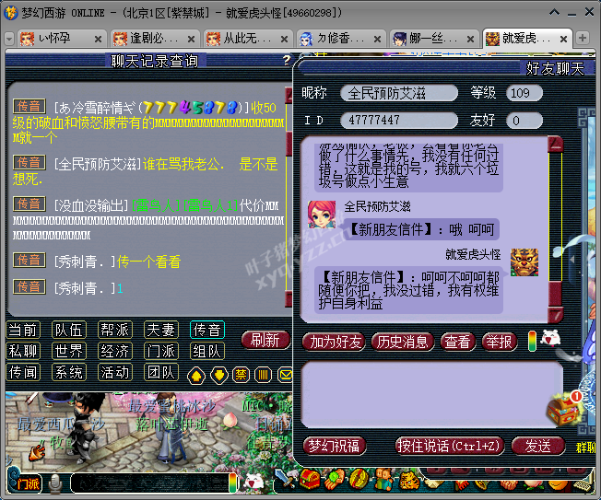Open the tab list dropdown arrow
The width and height of the screenshot is (601, 500).
point(9,39)
